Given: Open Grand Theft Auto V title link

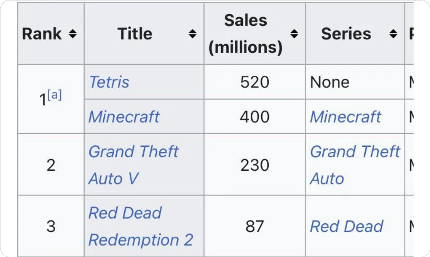Looking at the screenshot, I should click(133, 165).
